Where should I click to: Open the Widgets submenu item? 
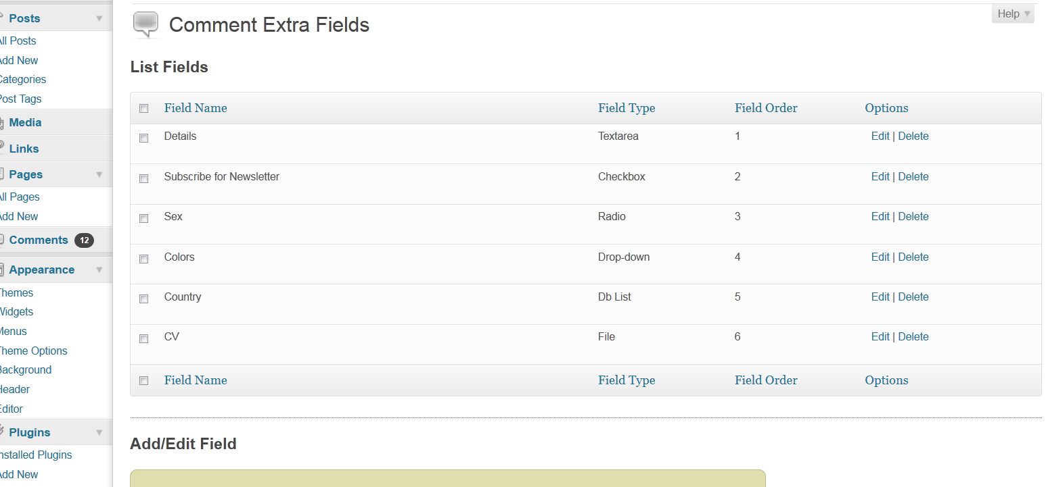pyautogui.click(x=16, y=311)
